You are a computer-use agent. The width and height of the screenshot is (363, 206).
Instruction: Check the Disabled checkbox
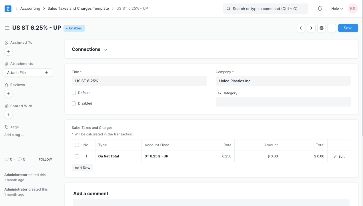coord(74,103)
